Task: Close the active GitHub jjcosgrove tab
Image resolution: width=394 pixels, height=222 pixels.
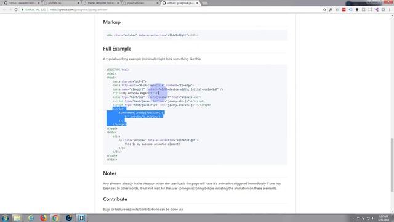Action: [x=197, y=3]
